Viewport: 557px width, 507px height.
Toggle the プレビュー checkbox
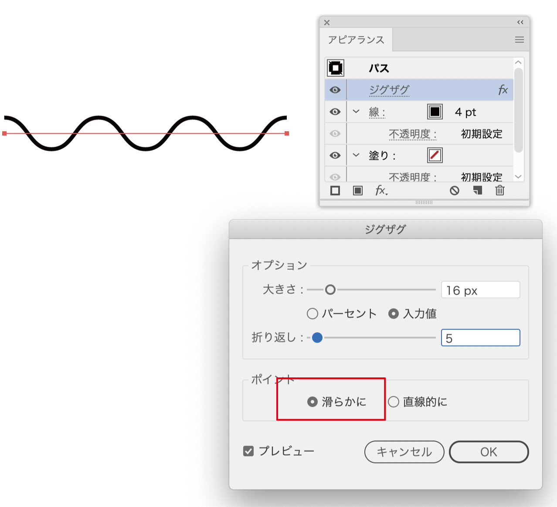[248, 451]
